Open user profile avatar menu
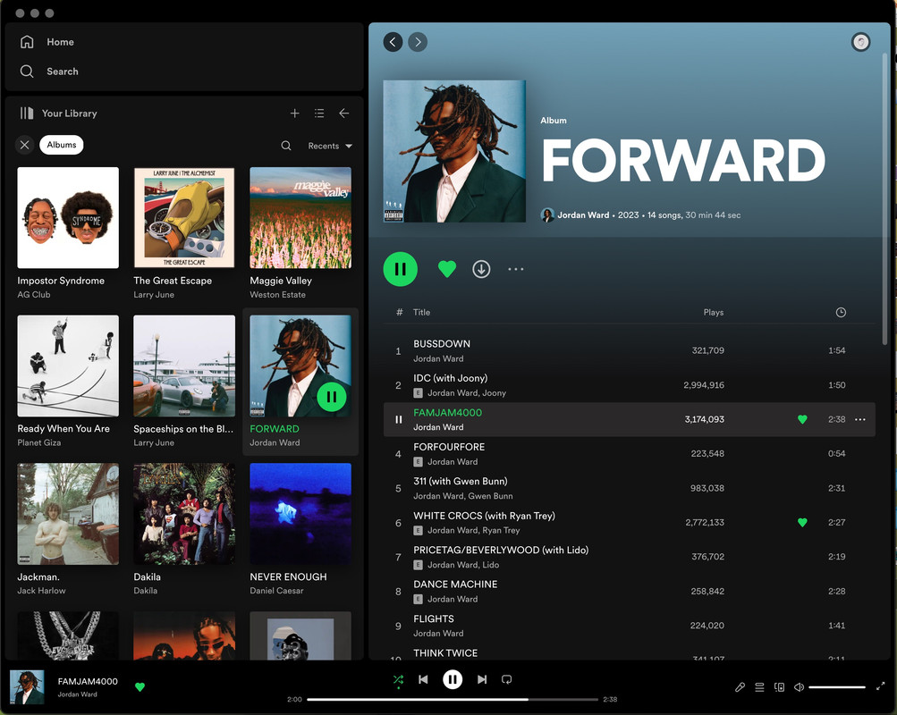Image resolution: width=897 pixels, height=715 pixels. click(x=860, y=42)
